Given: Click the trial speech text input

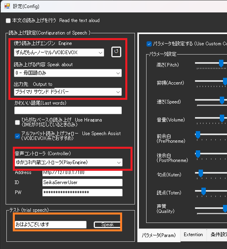Looking at the screenshot, I should pos(51,225).
